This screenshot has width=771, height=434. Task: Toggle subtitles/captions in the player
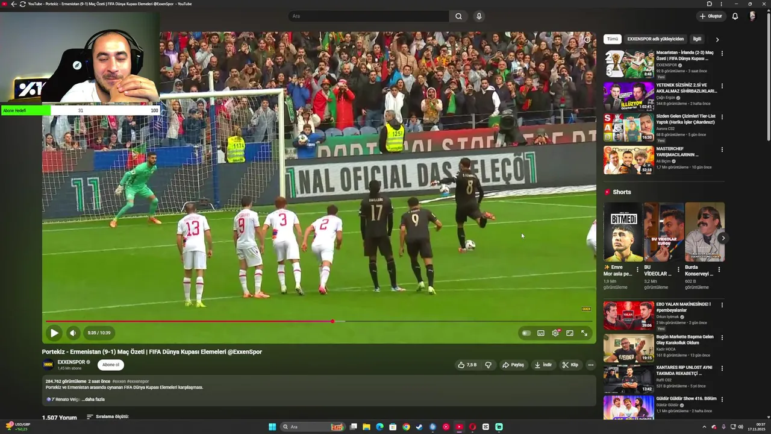(541, 333)
